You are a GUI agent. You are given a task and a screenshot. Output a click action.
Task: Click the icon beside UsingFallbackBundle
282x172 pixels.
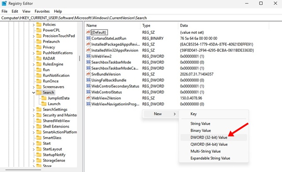88,80
